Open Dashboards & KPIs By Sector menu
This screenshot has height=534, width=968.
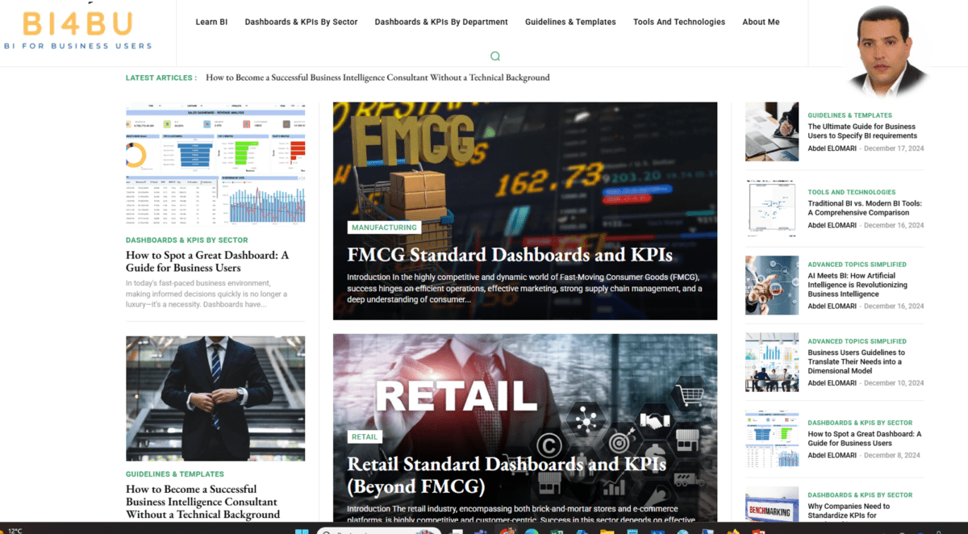301,22
